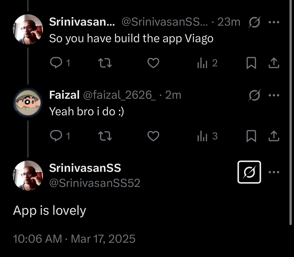Like Faizal's 'Yeah bro i do' reply
Screen dimensions: 294x257
tap(153, 136)
